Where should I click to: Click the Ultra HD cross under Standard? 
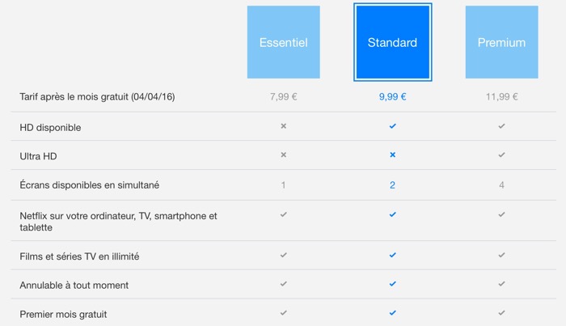(392, 155)
